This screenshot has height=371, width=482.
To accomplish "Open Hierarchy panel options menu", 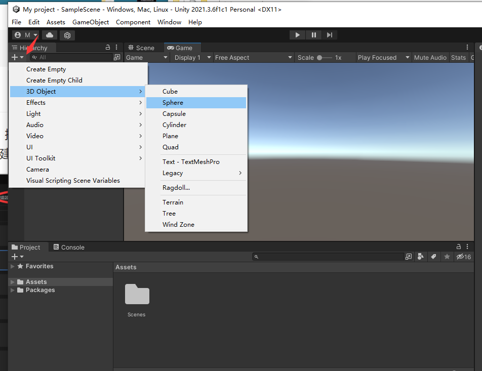I will tap(116, 48).
